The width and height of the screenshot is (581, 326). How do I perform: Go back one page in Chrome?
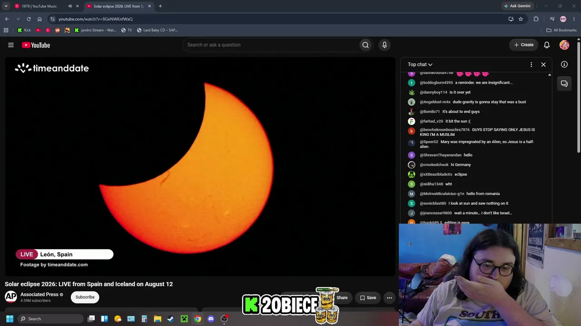pos(7,19)
